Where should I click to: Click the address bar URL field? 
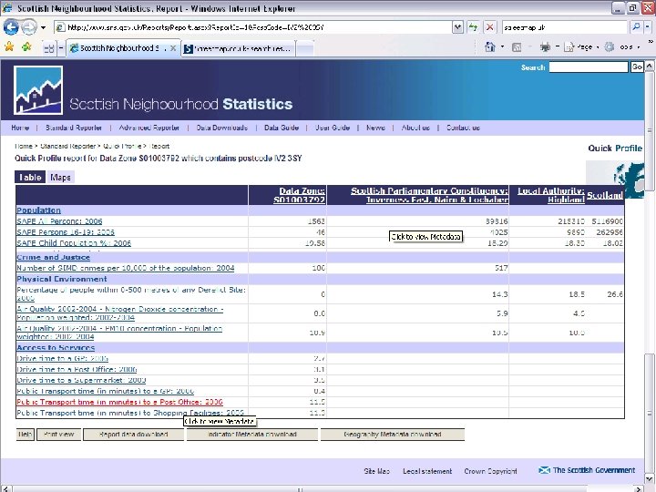click(x=253, y=27)
